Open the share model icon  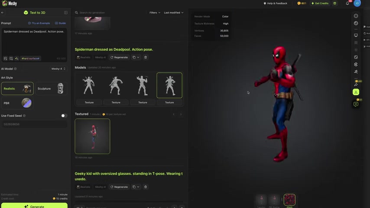356,84
